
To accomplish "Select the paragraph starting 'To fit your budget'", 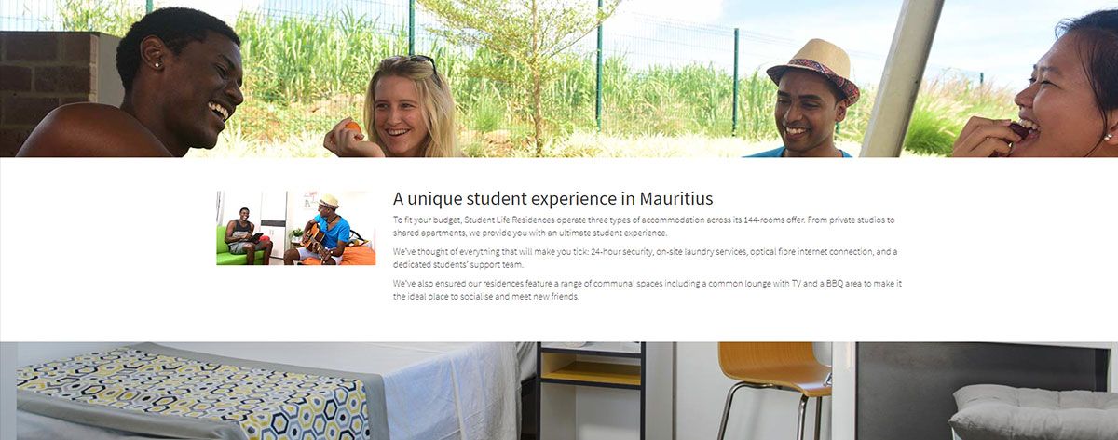I will point(644,226).
